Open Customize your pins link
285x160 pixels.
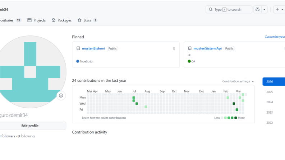(275, 37)
